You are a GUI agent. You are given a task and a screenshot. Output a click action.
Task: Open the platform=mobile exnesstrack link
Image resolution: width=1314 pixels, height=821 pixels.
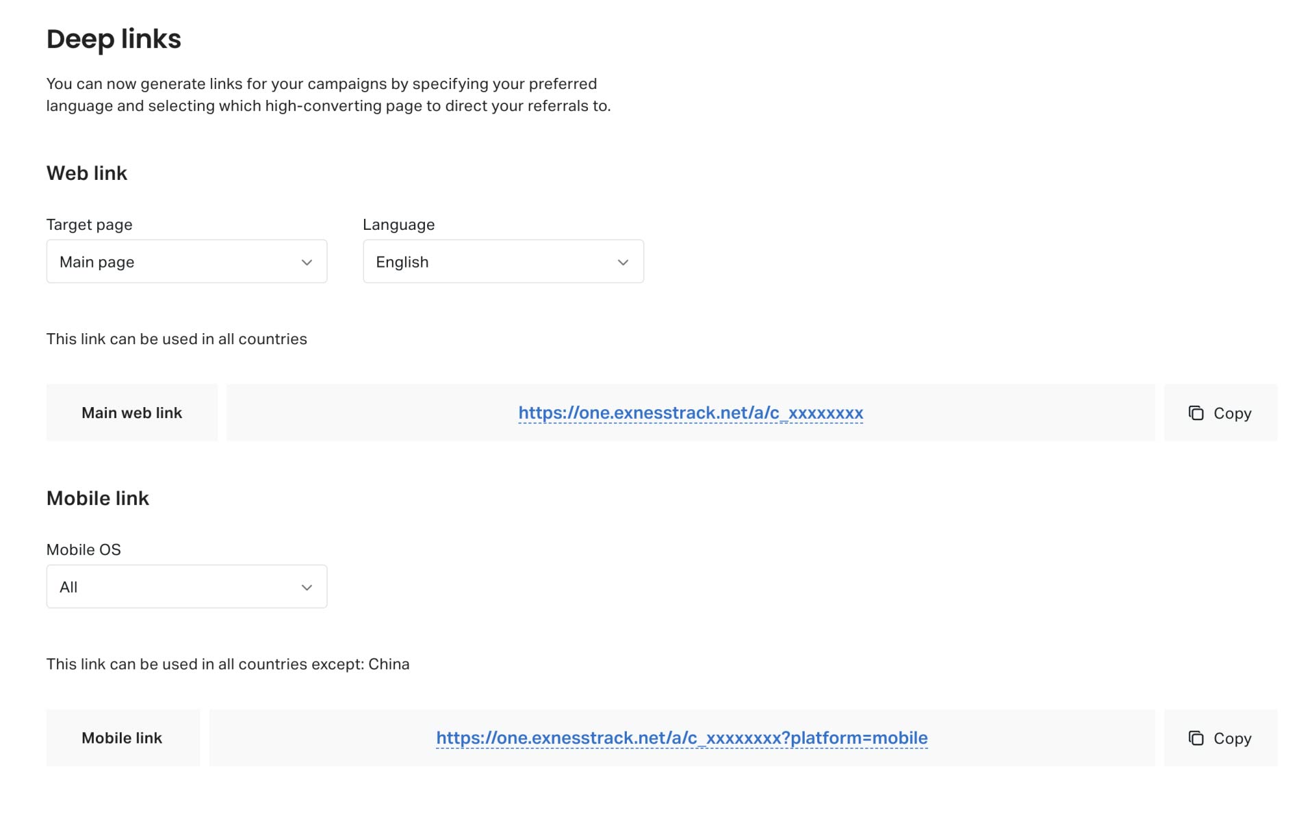pos(682,738)
